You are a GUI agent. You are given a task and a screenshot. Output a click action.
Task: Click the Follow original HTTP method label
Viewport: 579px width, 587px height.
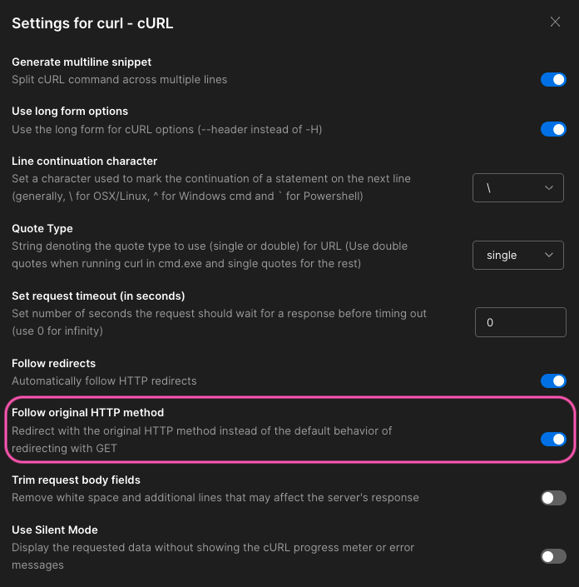[x=87, y=413]
